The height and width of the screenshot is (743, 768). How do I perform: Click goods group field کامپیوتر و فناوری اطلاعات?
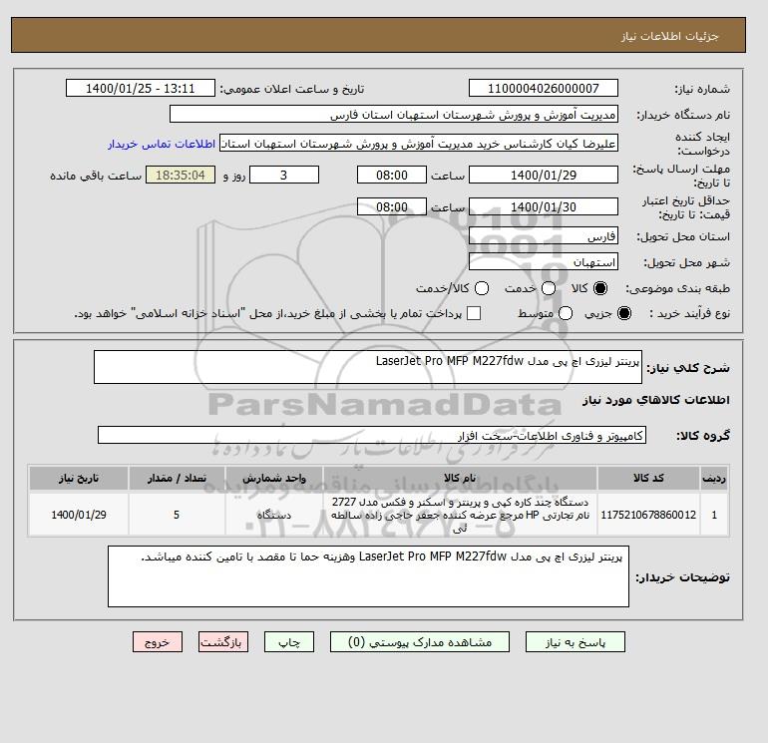[x=372, y=435]
